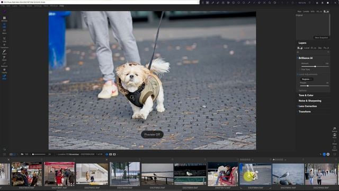The height and width of the screenshot is (191, 339).
Task: Click the New Snapshot button
Action: coord(322,38)
